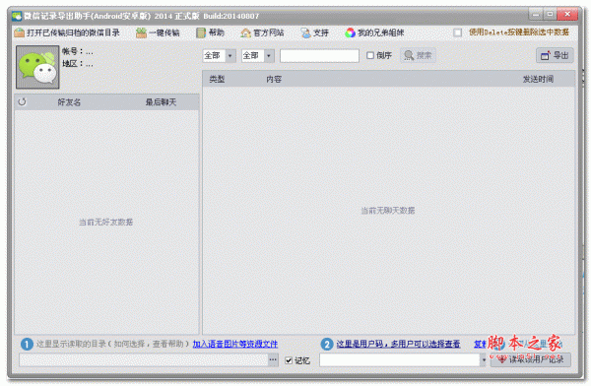This screenshot has height=386, width=591.
Task: Open the 帮助 help item
Action: [210, 32]
